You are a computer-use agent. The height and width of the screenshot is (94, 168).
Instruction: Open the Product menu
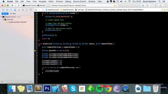tap(60, 2)
